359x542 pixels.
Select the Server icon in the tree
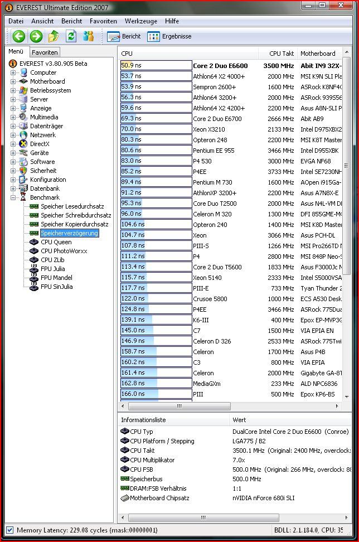(23, 99)
